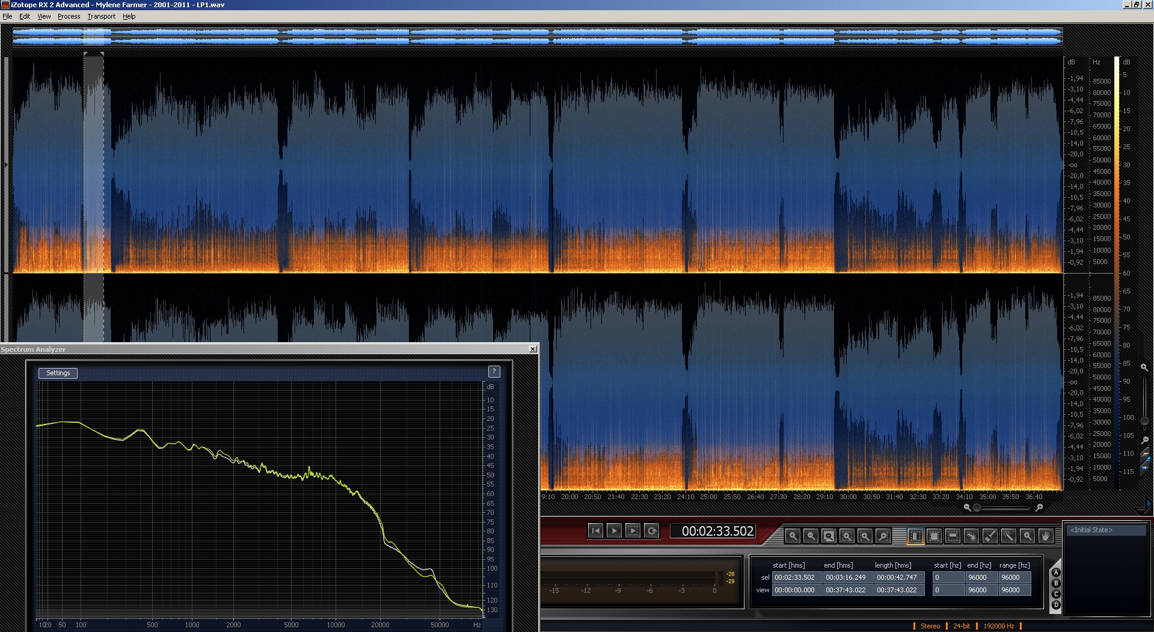Screen dimensions: 1154x632
Task: Click the selection length field 00:00:42.747
Action: 898,577
